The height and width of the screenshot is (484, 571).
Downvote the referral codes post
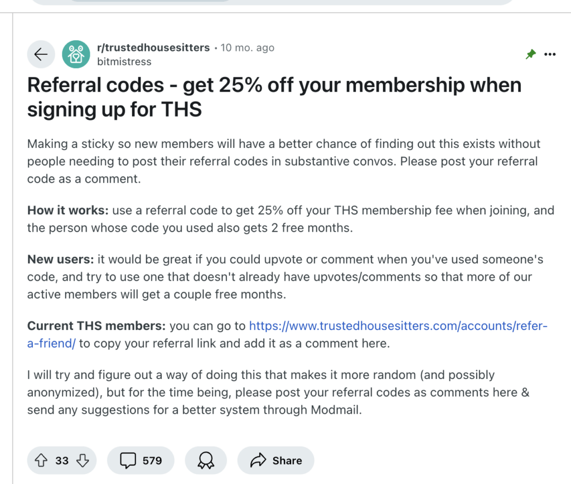click(83, 461)
